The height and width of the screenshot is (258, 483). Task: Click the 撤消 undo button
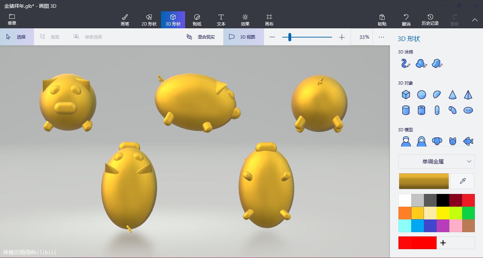[406, 20]
